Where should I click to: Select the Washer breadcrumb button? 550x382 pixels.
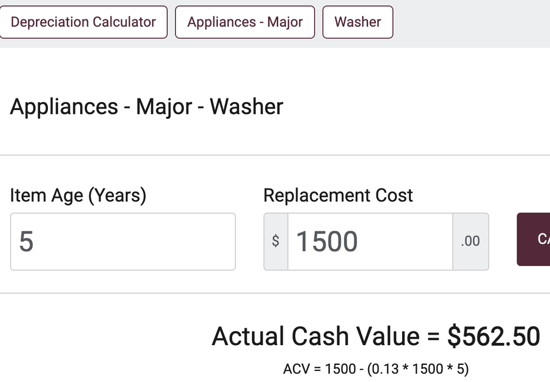(358, 22)
